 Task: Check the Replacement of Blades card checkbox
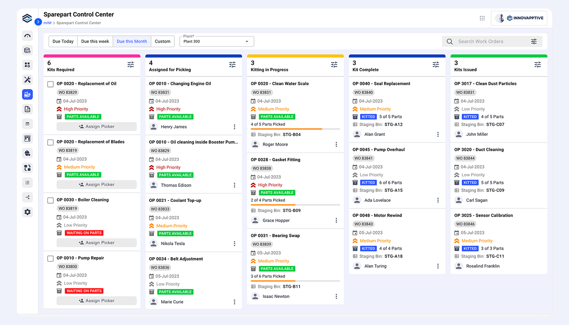tap(50, 142)
